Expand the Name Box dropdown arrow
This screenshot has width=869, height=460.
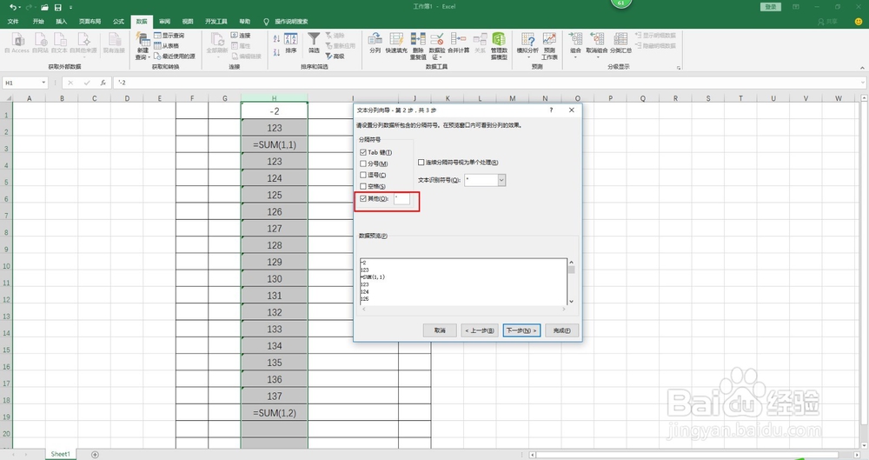tap(43, 83)
